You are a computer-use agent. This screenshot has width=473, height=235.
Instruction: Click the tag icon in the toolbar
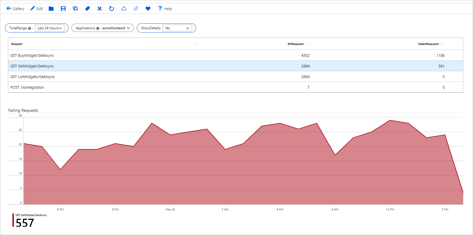(87, 9)
